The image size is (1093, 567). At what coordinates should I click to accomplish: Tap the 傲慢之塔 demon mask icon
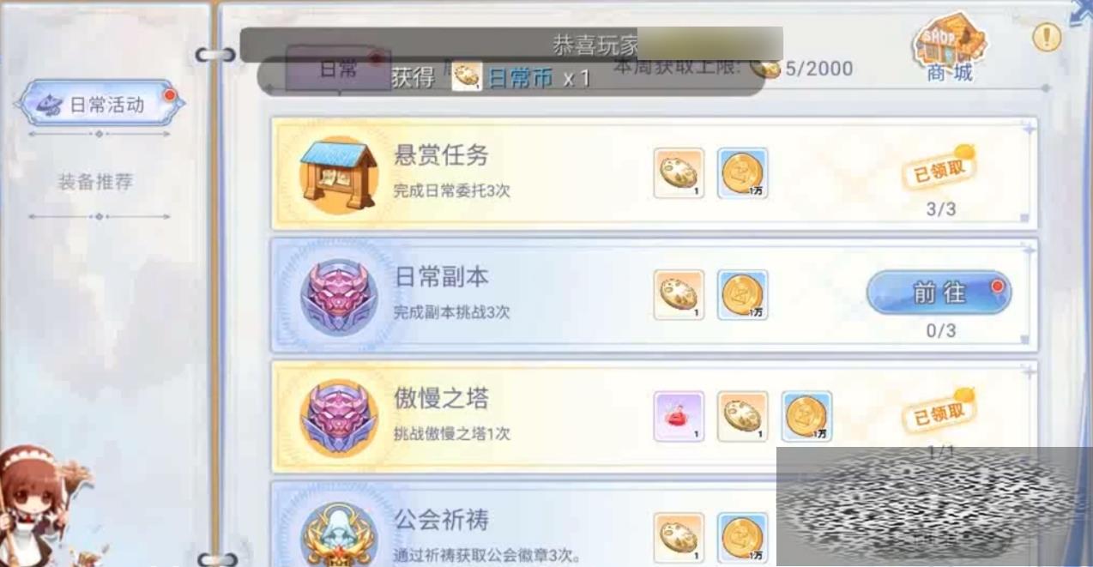339,419
